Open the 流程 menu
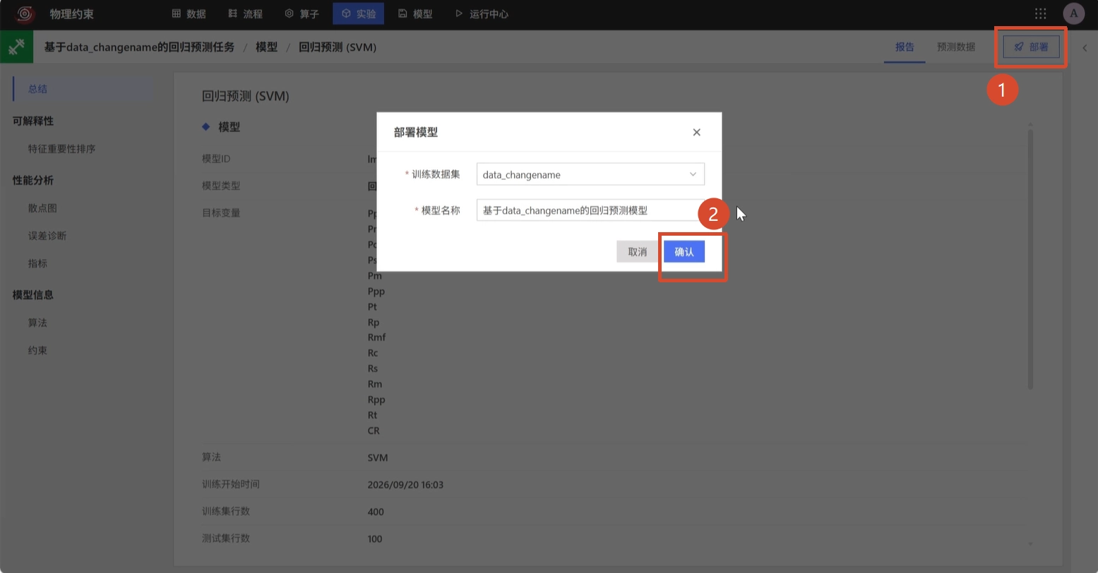The image size is (1098, 573). tap(245, 13)
